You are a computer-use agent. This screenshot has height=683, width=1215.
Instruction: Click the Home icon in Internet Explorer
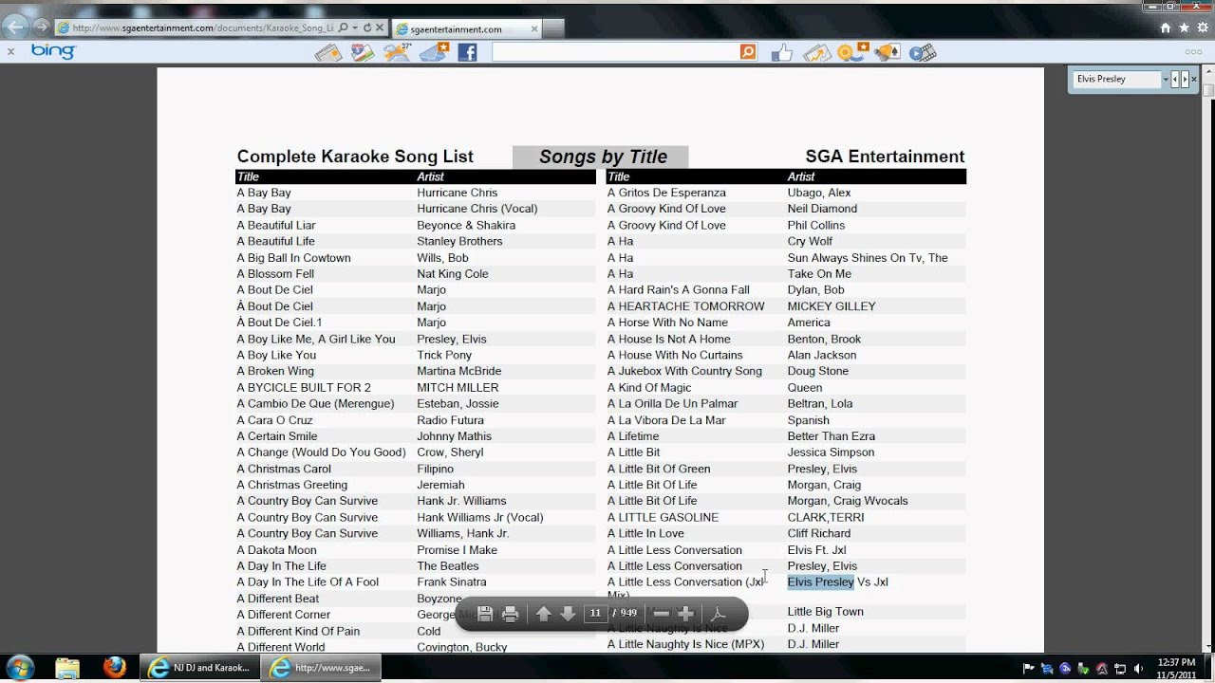click(1166, 28)
